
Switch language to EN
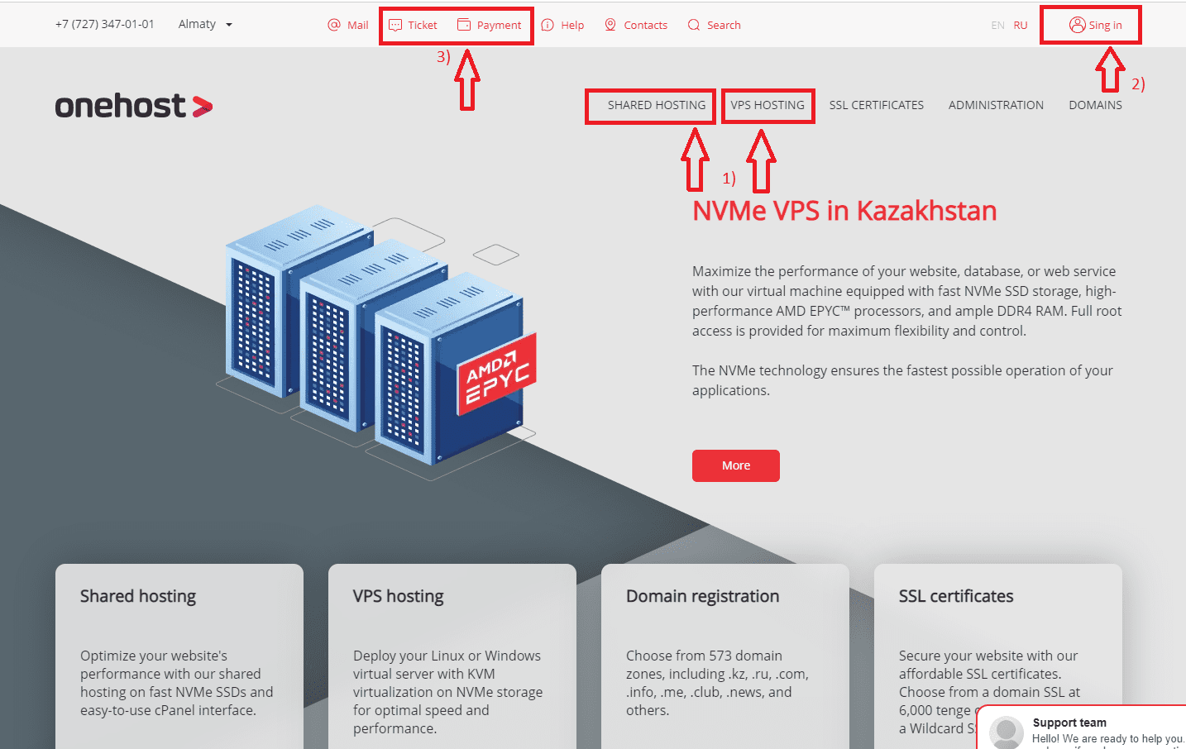pyautogui.click(x=997, y=26)
